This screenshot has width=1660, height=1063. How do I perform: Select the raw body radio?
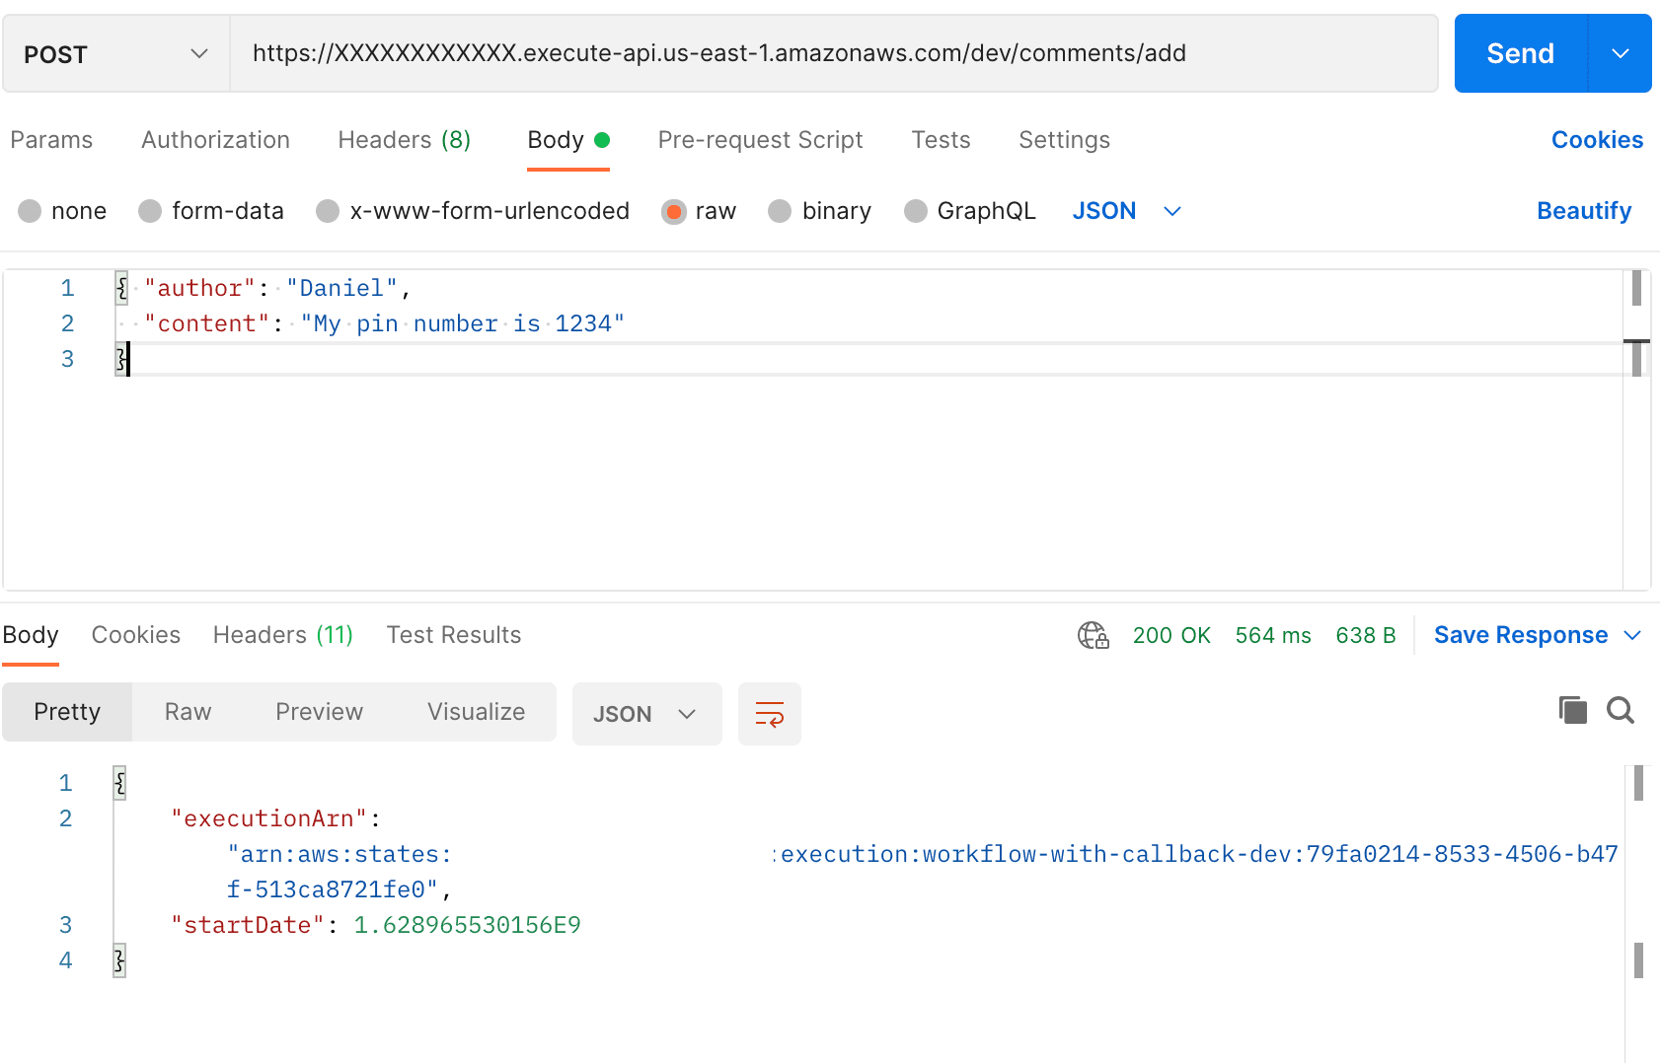pos(674,211)
